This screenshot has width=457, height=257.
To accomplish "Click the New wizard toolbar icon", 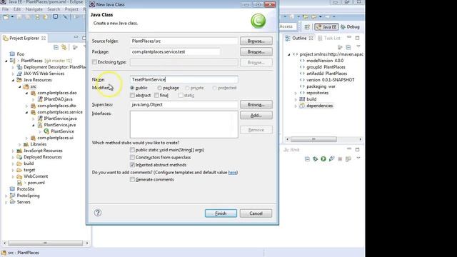I will point(6,17).
